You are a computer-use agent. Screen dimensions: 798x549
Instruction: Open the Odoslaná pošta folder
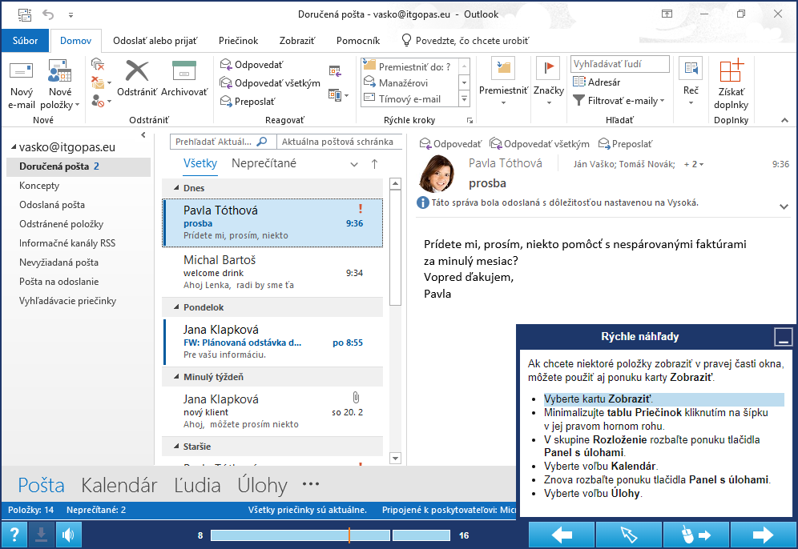pyautogui.click(x=52, y=205)
